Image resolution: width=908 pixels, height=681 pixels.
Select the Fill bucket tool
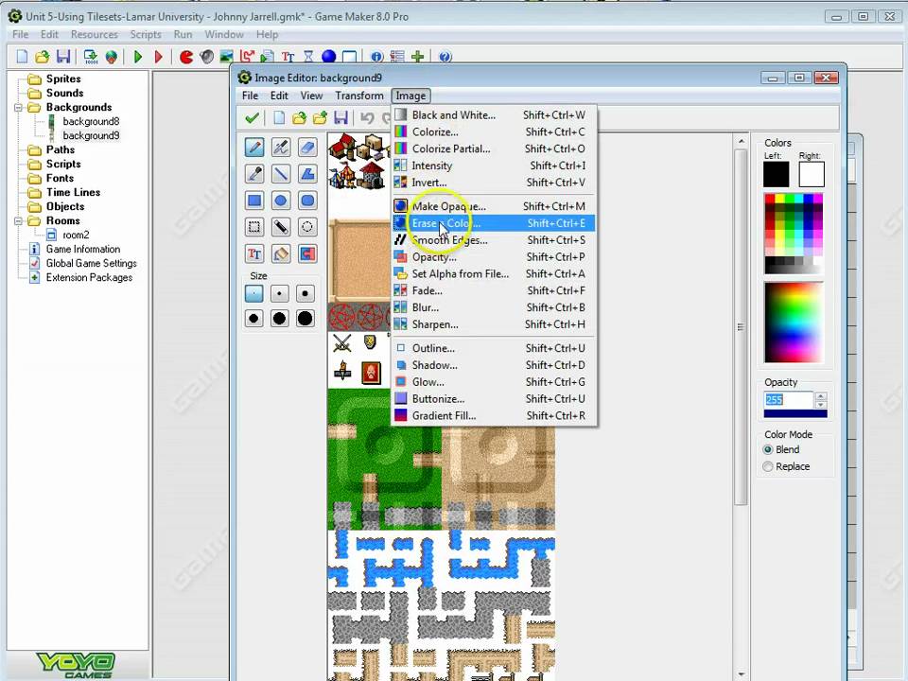point(281,253)
